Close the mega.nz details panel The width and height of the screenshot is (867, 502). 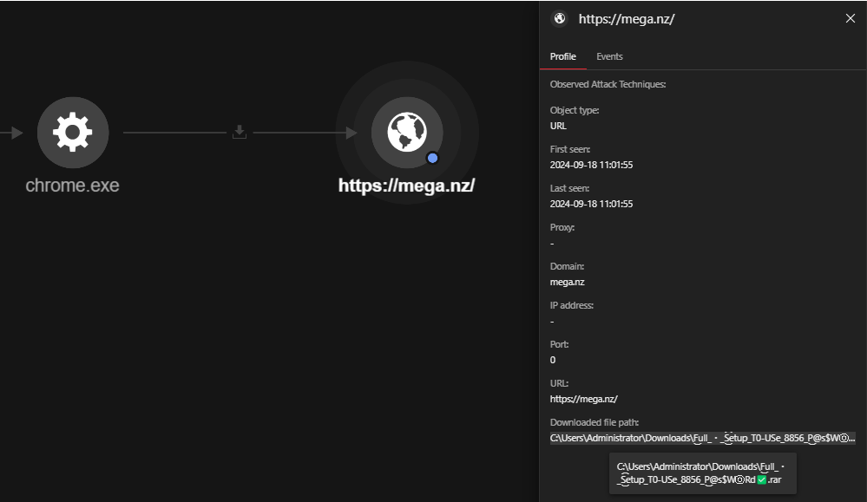[x=850, y=18]
